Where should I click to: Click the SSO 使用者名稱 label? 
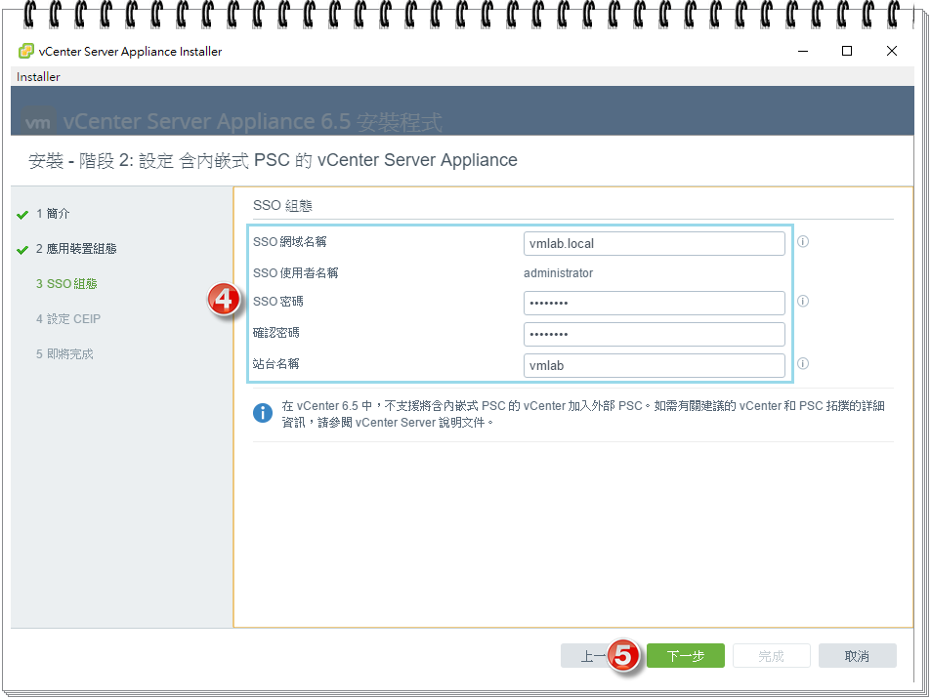coord(296,273)
